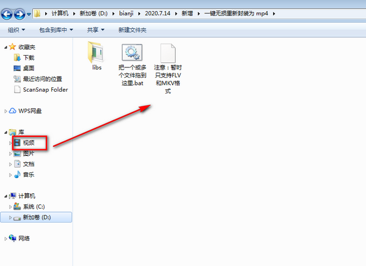Viewport: 366px width, 266px height.
Task: Expand the 系统 (C:) drive node
Action: click(10, 207)
